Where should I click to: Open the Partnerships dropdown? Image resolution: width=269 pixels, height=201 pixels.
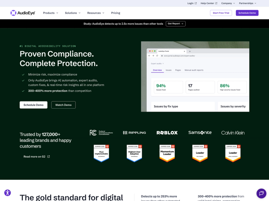247,3
